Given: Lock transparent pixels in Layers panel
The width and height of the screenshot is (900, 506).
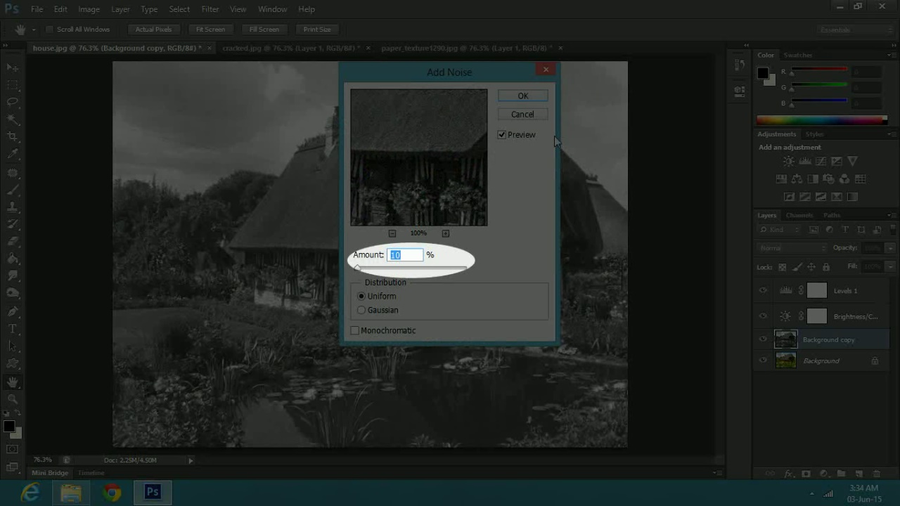Looking at the screenshot, I should pos(782,267).
